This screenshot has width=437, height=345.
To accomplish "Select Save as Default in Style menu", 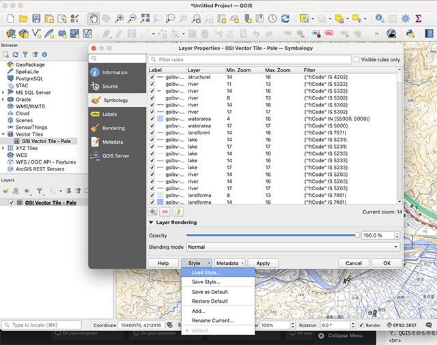I will 218,292.
